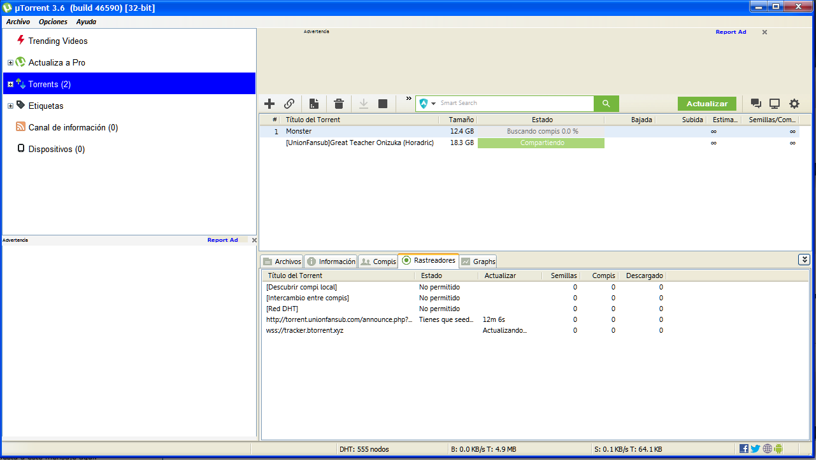
Task: Click Report Ad in the sidebar ad
Action: [x=222, y=240]
